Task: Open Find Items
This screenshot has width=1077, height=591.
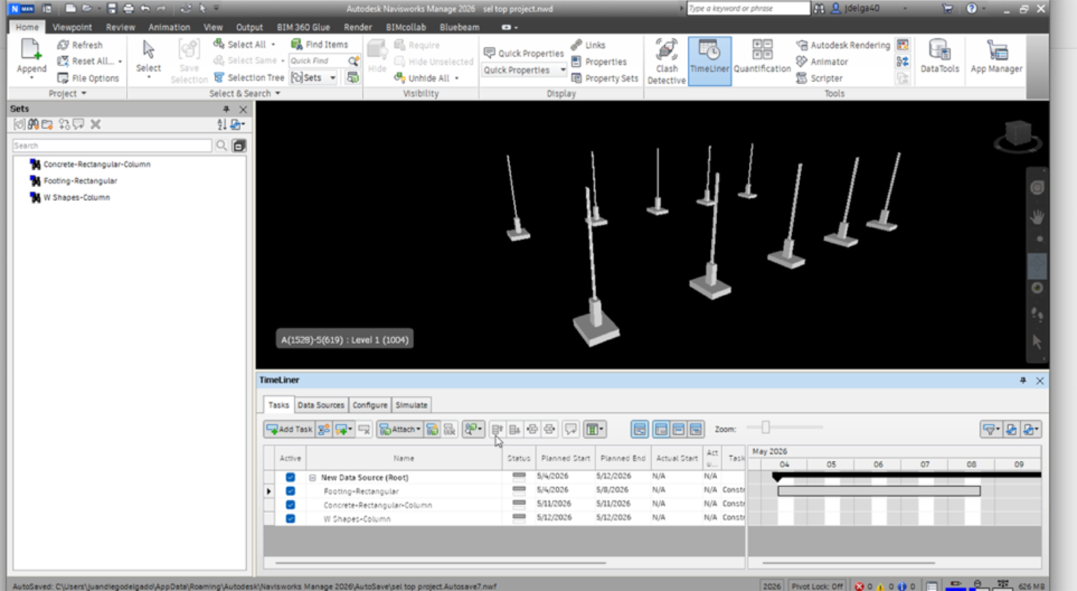Action: click(320, 44)
